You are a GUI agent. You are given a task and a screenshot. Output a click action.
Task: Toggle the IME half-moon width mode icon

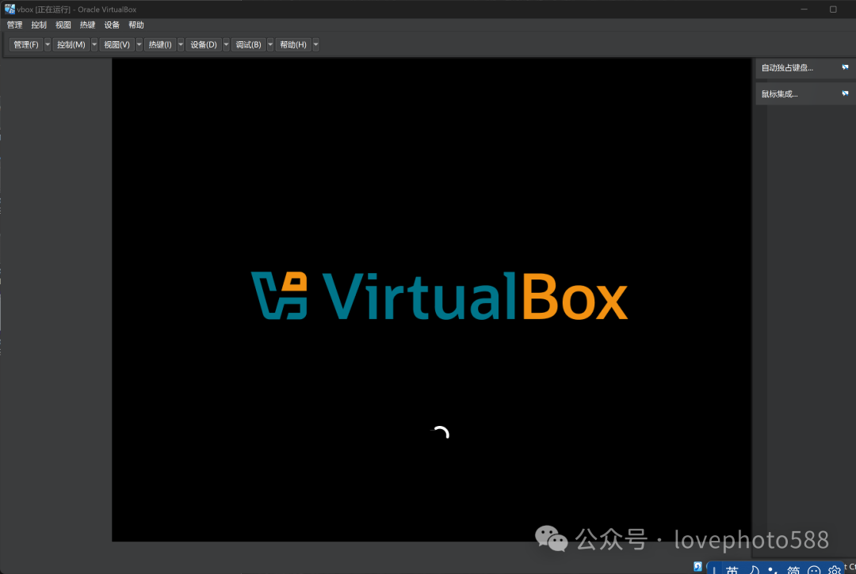(x=754, y=569)
